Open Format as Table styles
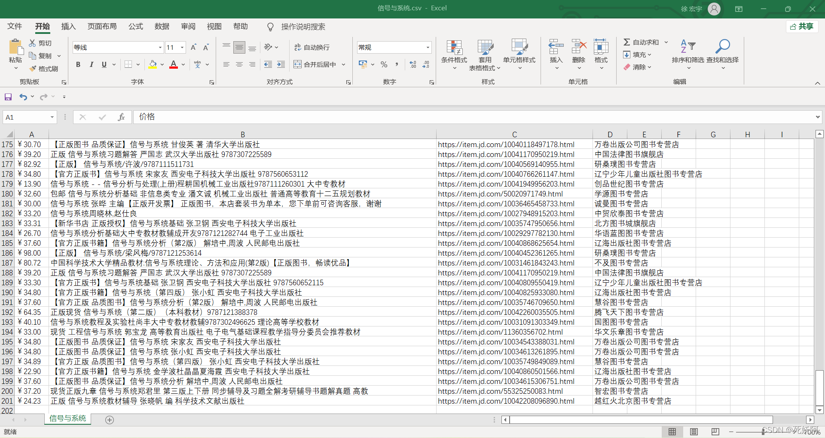 click(x=485, y=55)
